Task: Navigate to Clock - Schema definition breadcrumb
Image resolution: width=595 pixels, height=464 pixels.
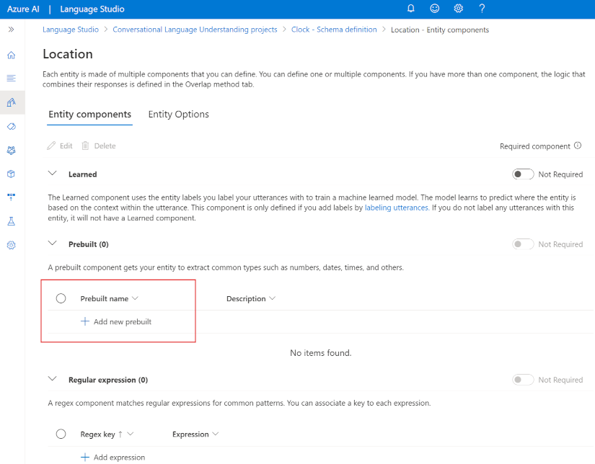Action: [x=334, y=30]
